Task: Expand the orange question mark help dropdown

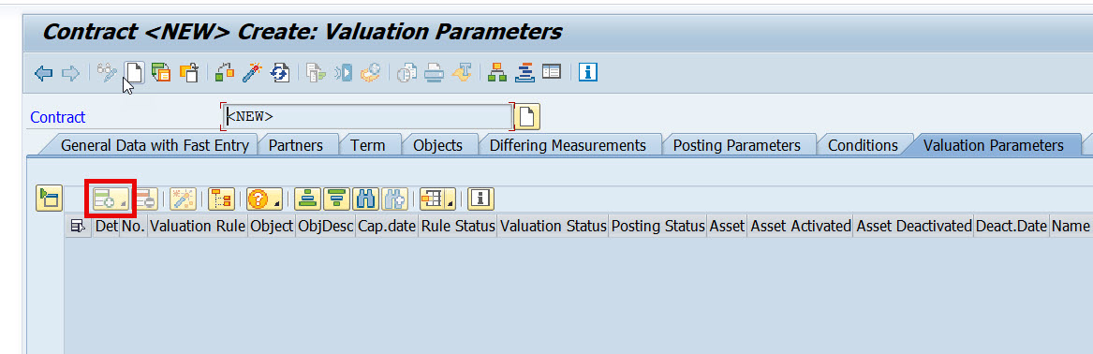Action: [x=265, y=199]
